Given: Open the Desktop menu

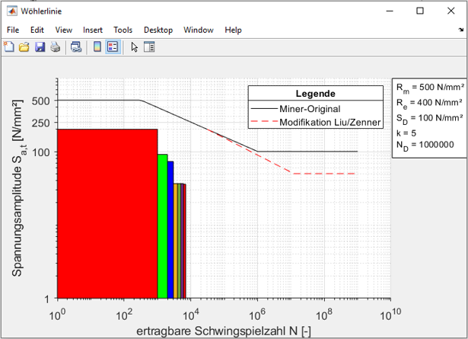Looking at the screenshot, I should [x=158, y=30].
